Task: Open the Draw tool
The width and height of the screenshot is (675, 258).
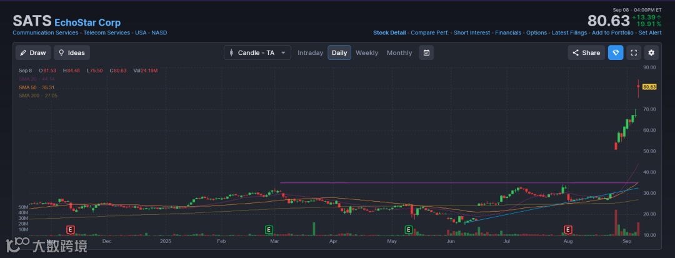Action: (33, 52)
